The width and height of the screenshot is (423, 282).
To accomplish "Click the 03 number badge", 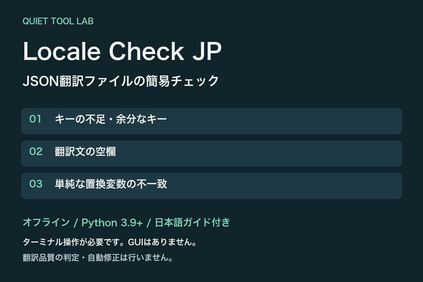I will point(36,184).
